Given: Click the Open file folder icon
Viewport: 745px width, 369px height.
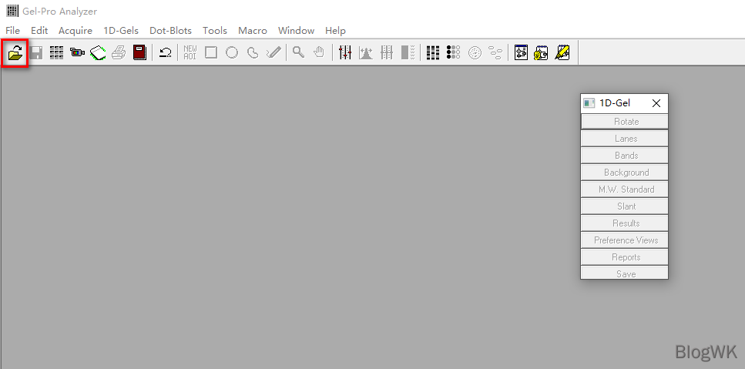Looking at the screenshot, I should (15, 52).
